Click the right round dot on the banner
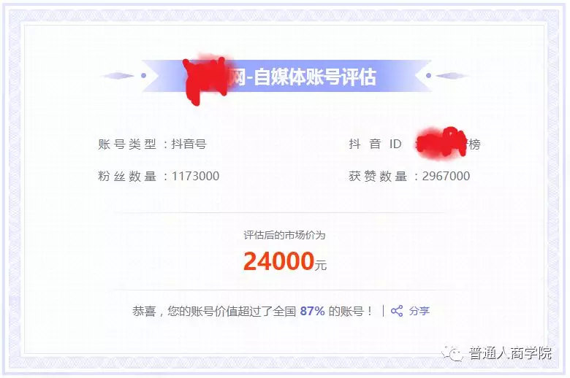This screenshot has width=570, height=378. (428, 76)
